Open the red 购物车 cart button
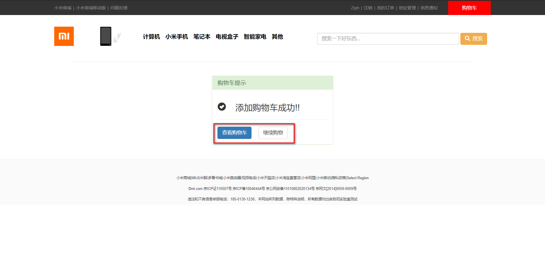The width and height of the screenshot is (545, 256). click(x=469, y=8)
